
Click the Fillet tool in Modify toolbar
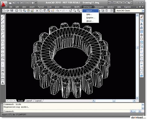coord(141,72)
